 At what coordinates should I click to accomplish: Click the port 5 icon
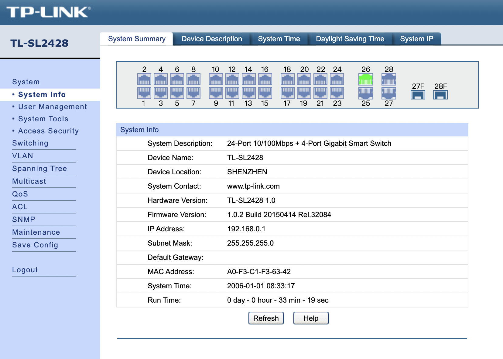click(177, 93)
